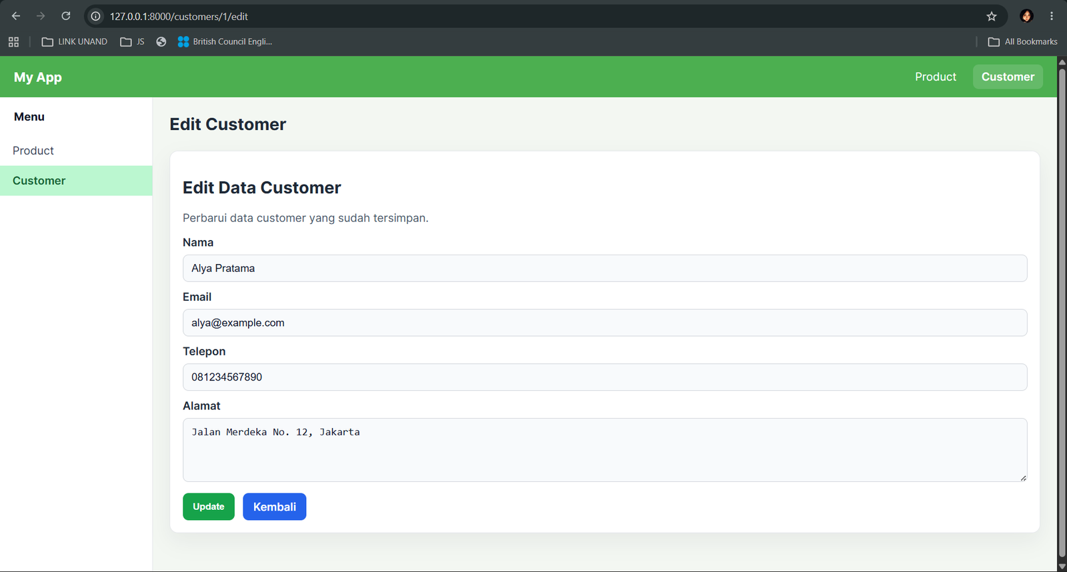Bookmark this page with the star icon

992,16
